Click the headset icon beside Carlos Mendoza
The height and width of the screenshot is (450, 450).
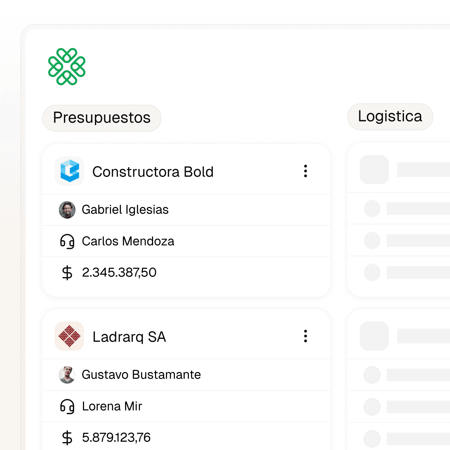click(x=67, y=241)
